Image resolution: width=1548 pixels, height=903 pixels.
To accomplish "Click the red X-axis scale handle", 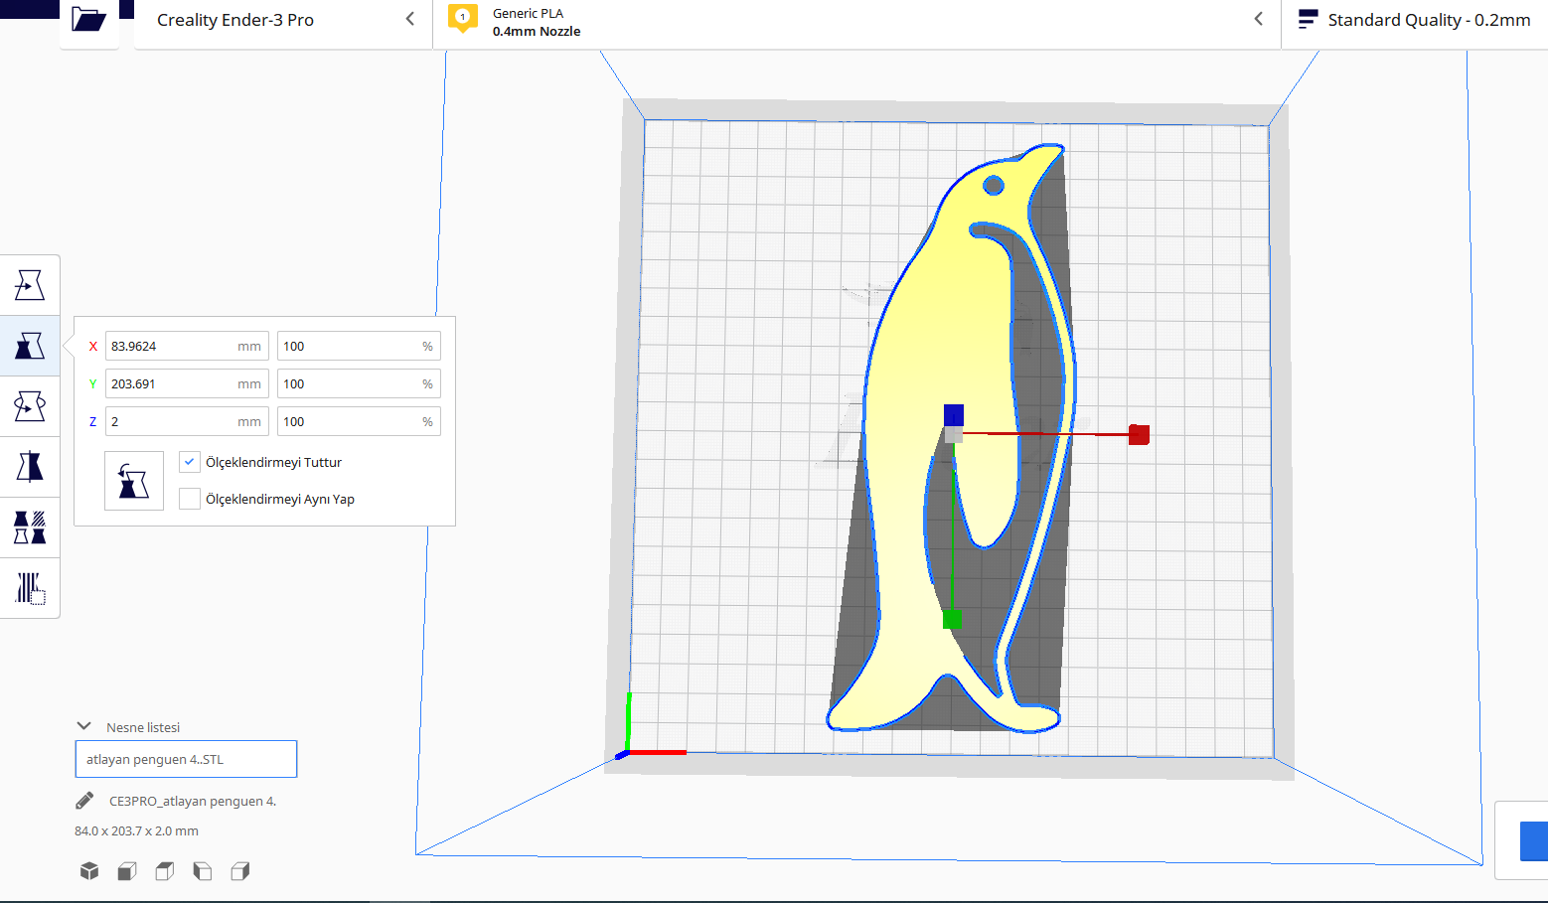I will [x=1139, y=434].
